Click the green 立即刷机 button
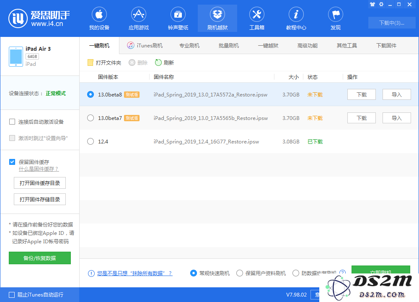The width and height of the screenshot is (419, 302). (x=380, y=270)
